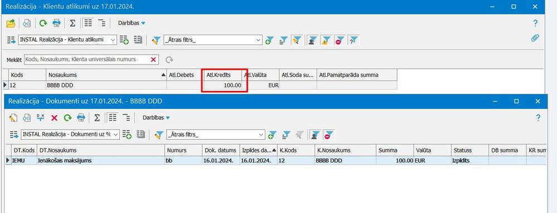Click Summa column header in Dokumenti
This screenshot has width=557, height=213.
pos(395,150)
